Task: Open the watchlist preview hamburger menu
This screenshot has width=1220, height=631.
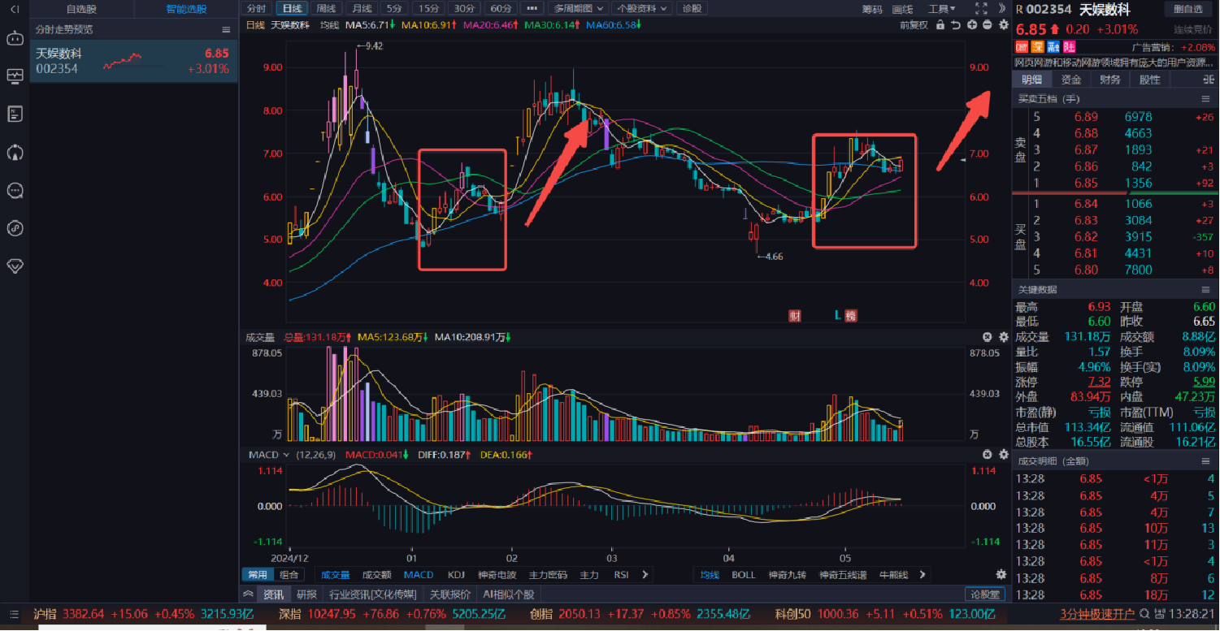Action: pos(226,29)
